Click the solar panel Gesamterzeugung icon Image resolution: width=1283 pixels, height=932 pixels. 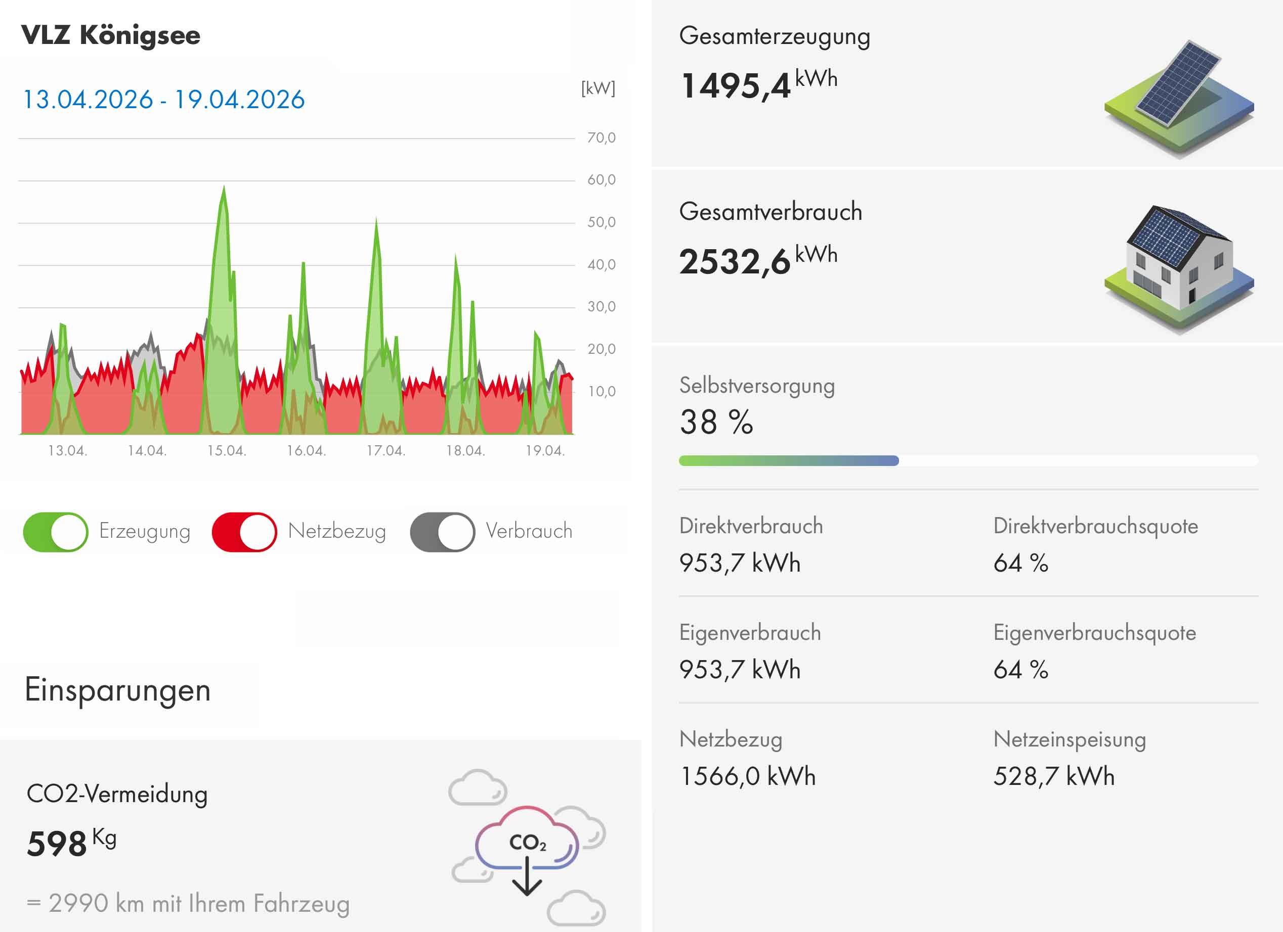pyautogui.click(x=1178, y=97)
